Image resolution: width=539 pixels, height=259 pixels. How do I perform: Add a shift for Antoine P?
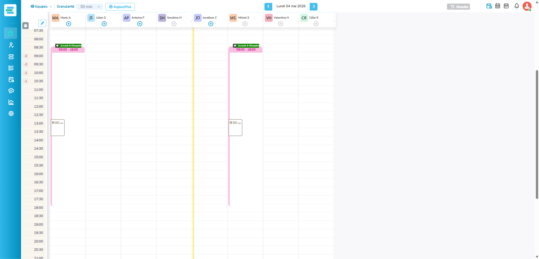coord(140,24)
